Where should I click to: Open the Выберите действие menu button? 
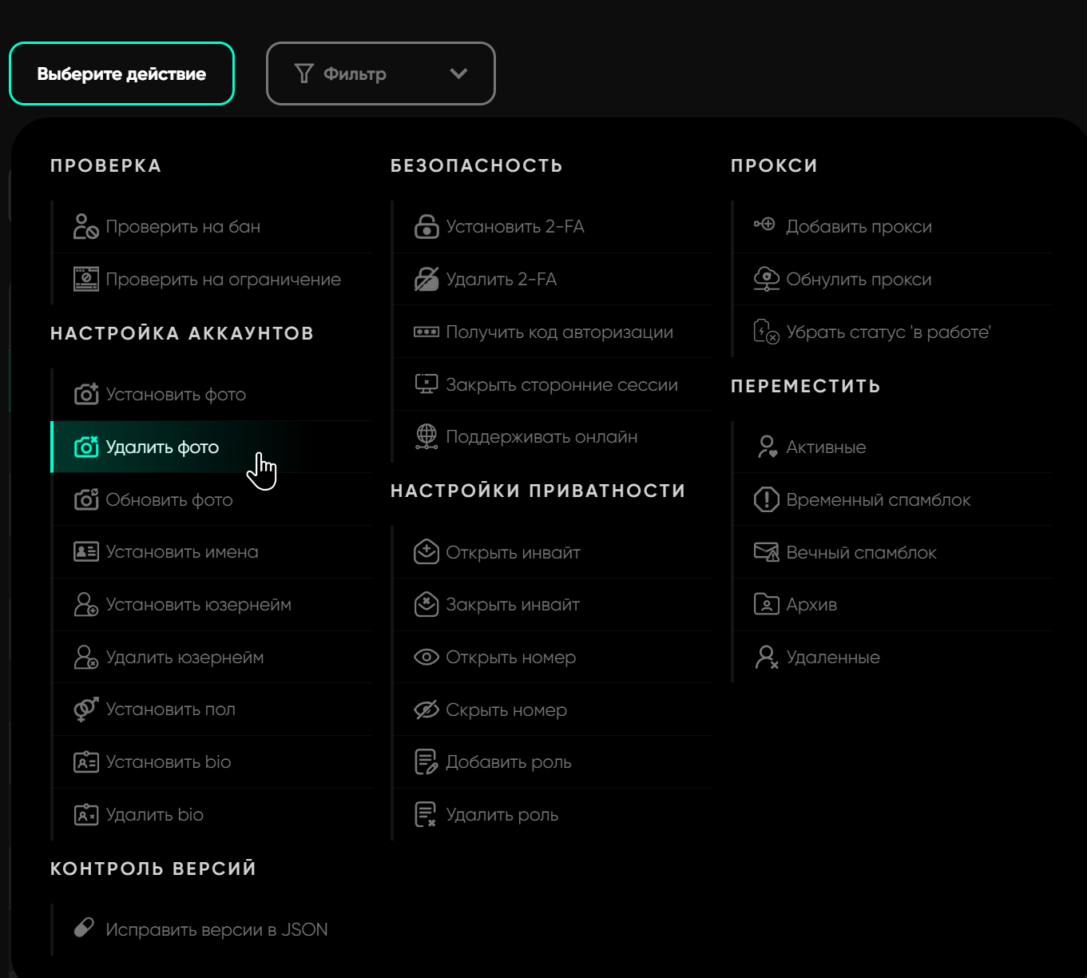pos(121,74)
